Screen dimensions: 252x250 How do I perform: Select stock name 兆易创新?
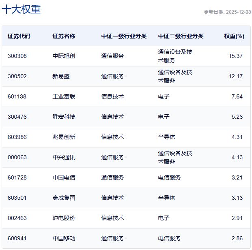[x=64, y=137]
